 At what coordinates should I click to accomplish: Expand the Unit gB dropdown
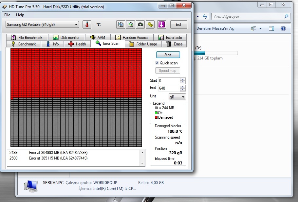pos(177,97)
